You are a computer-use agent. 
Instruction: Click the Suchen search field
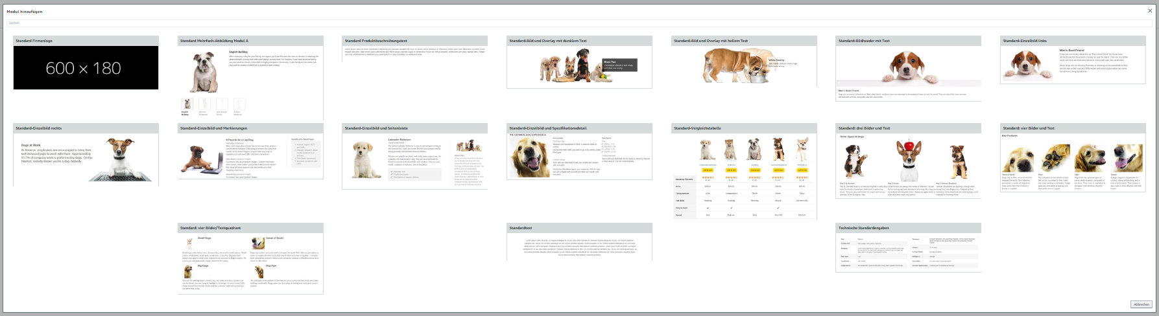579,23
